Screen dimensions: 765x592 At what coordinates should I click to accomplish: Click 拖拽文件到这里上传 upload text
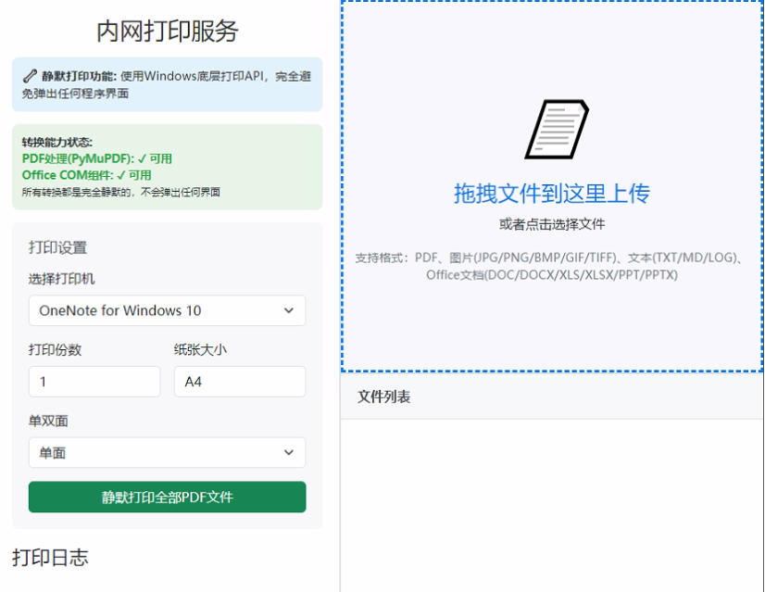552,194
